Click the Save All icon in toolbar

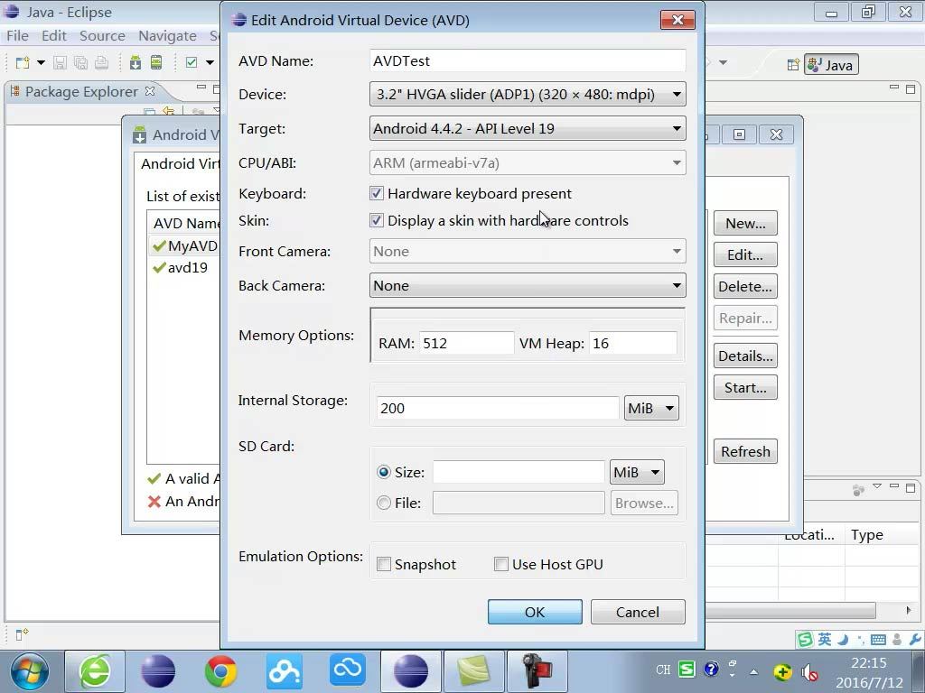click(80, 62)
